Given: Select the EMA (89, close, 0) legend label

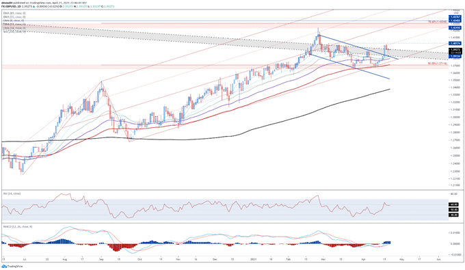Looking at the screenshot, I should (14, 14).
